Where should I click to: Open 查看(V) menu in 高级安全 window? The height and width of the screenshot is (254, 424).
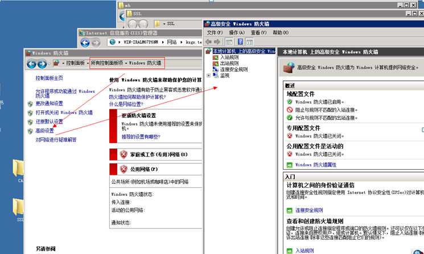coord(258,32)
